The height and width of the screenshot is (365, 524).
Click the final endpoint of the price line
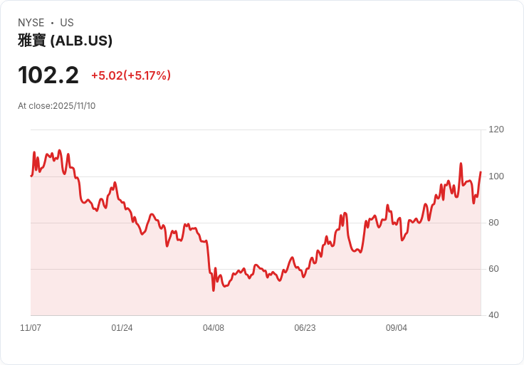pos(481,172)
